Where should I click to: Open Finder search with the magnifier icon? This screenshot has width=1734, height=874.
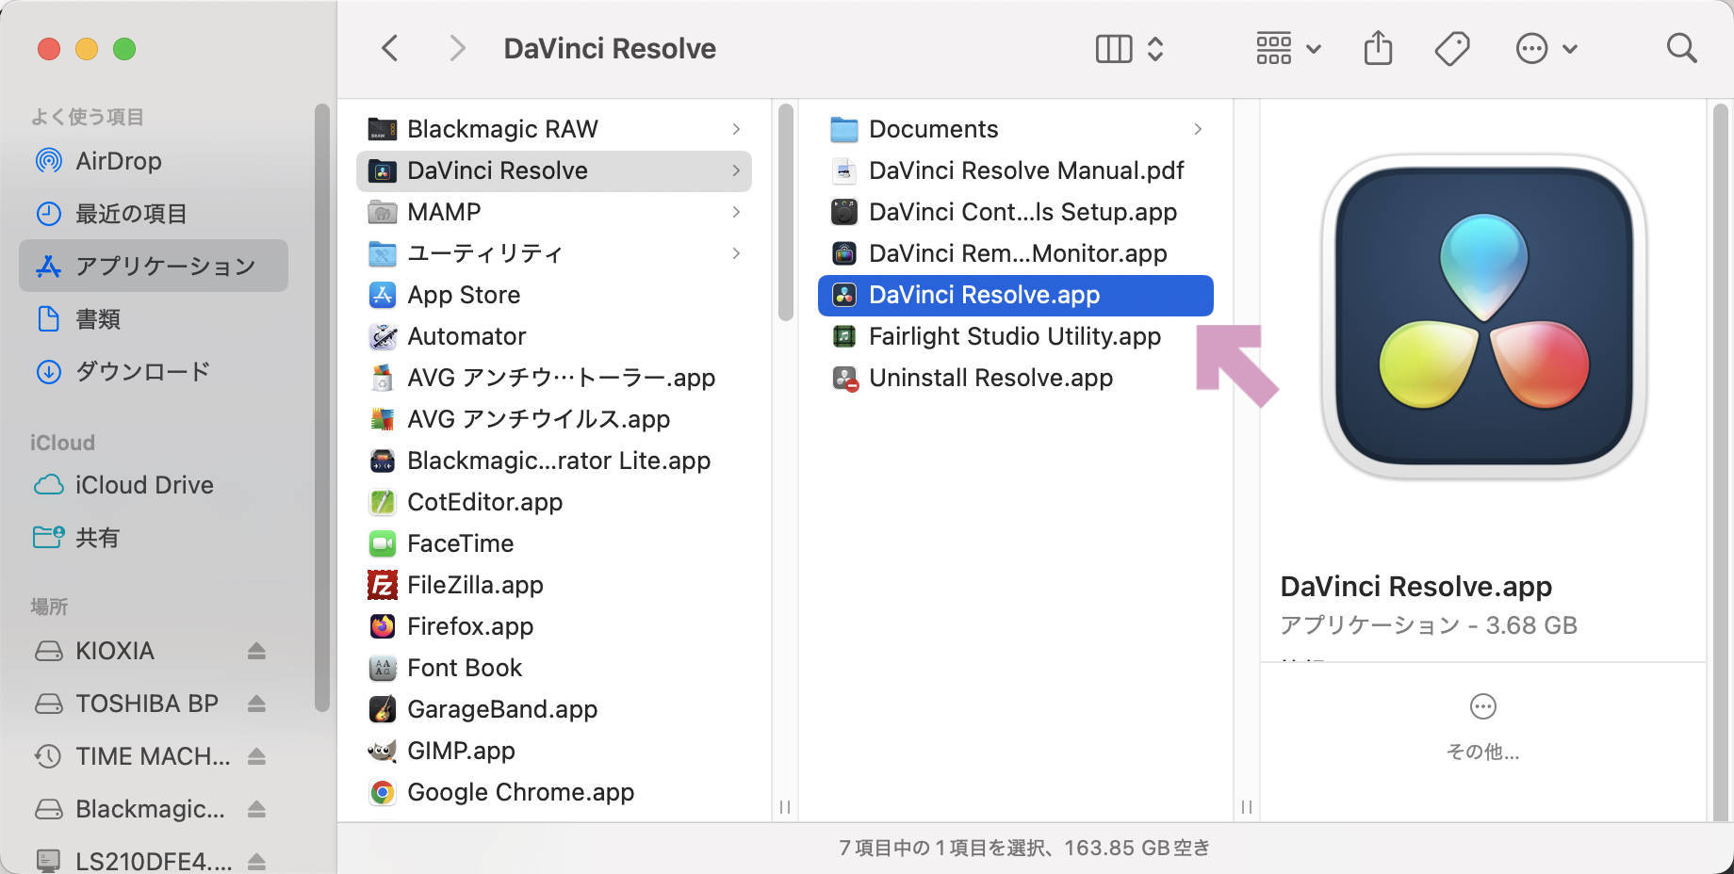coord(1681,48)
